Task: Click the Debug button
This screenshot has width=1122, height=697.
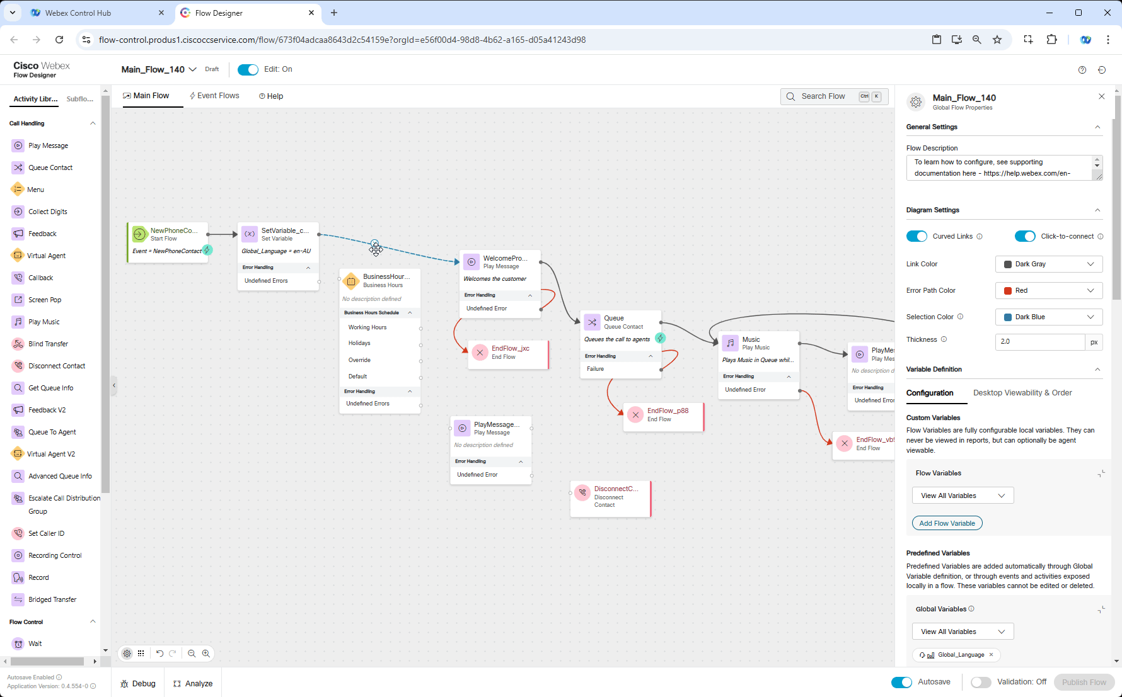Action: (138, 684)
